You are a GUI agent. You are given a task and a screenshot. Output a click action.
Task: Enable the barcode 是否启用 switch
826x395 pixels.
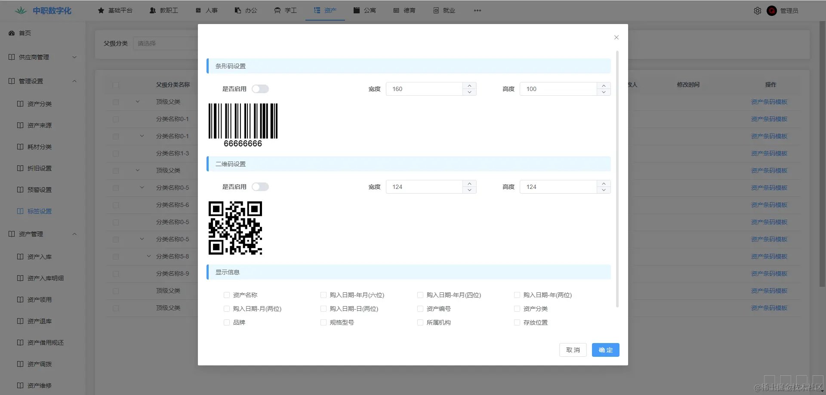click(x=260, y=89)
